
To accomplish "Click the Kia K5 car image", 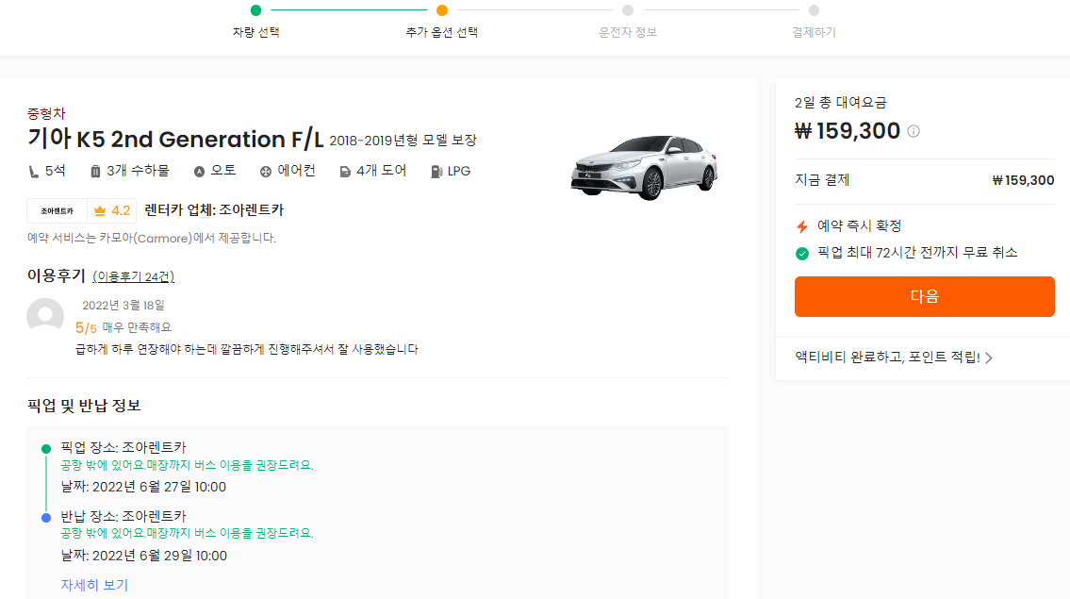I will [644, 167].
